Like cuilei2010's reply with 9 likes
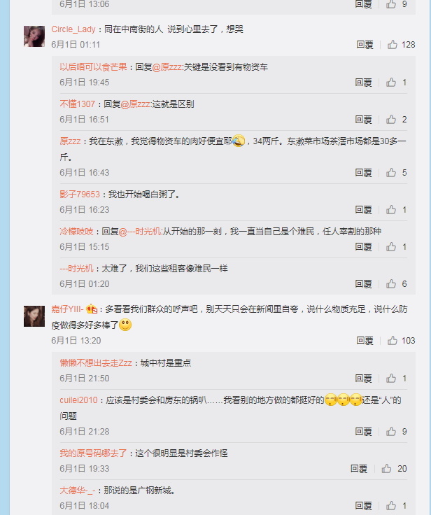Screen dimensions: 431x515 (391, 431)
